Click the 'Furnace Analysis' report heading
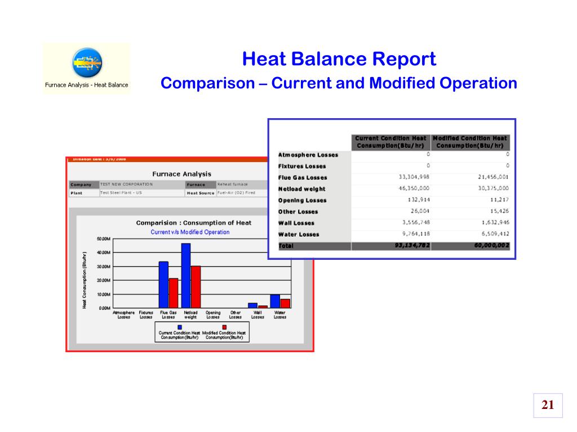The height and width of the screenshot is (432, 577). coord(182,174)
